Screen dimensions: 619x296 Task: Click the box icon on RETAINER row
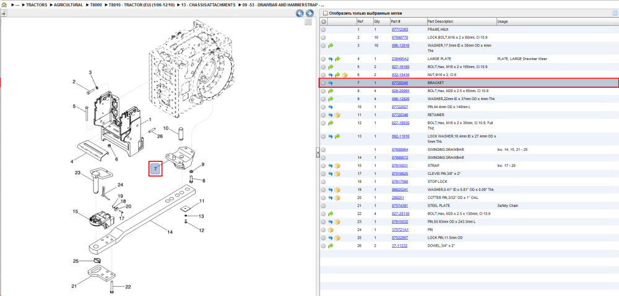click(337, 115)
